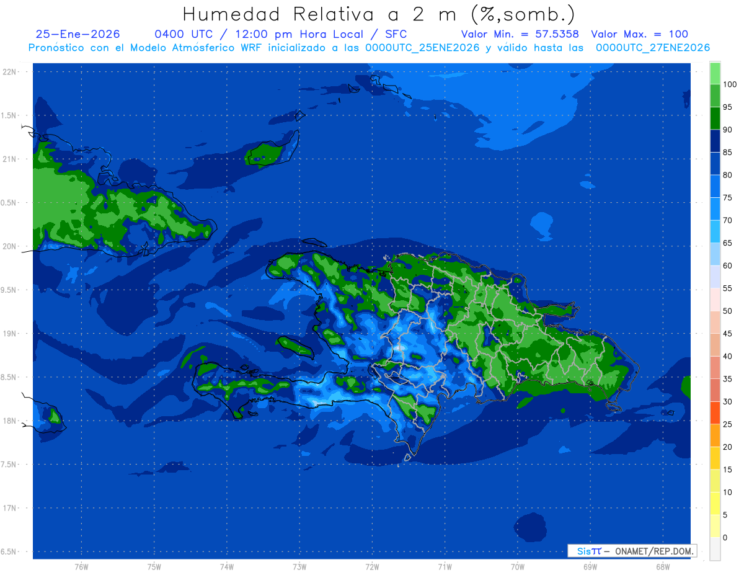Click the legend label '50'
Image resolution: width=744 pixels, height=575 pixels.
tap(727, 311)
